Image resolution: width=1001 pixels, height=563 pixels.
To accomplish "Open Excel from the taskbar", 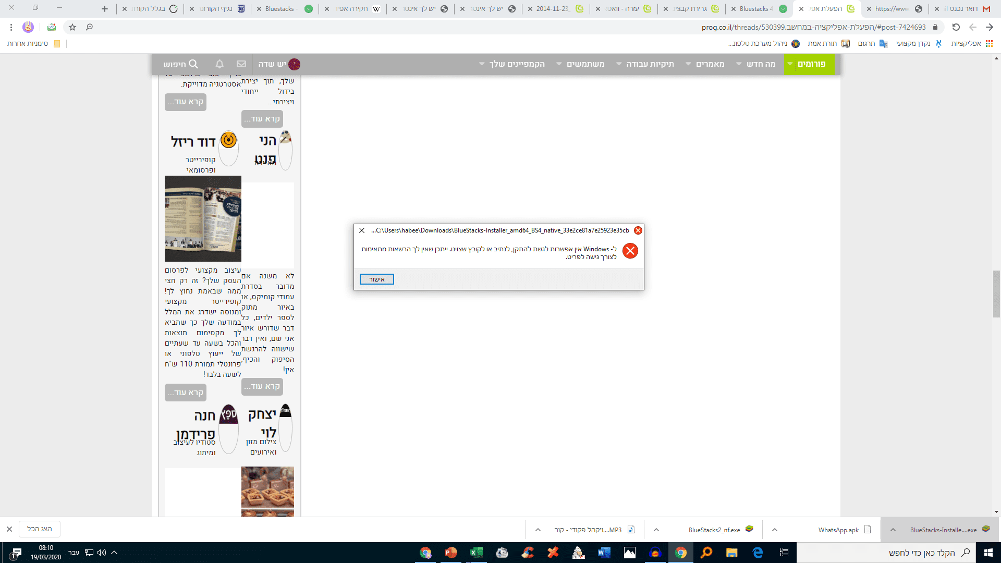I will (476, 553).
